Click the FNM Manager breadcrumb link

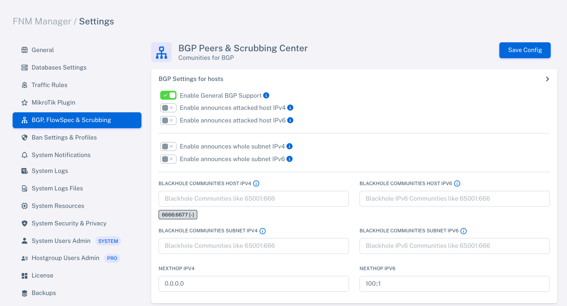coord(42,22)
